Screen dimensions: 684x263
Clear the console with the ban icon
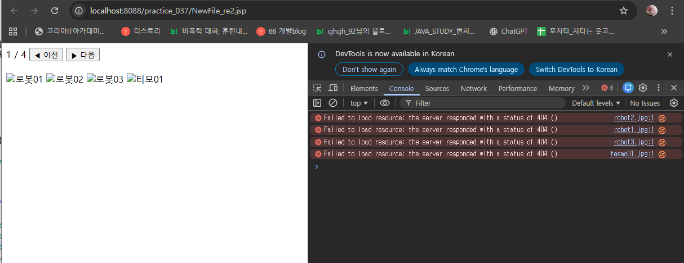pos(333,103)
